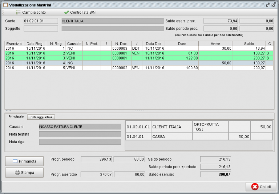Click the Conto field with 01.02.01.01
This screenshot has height=194, width=279.
click(41, 21)
